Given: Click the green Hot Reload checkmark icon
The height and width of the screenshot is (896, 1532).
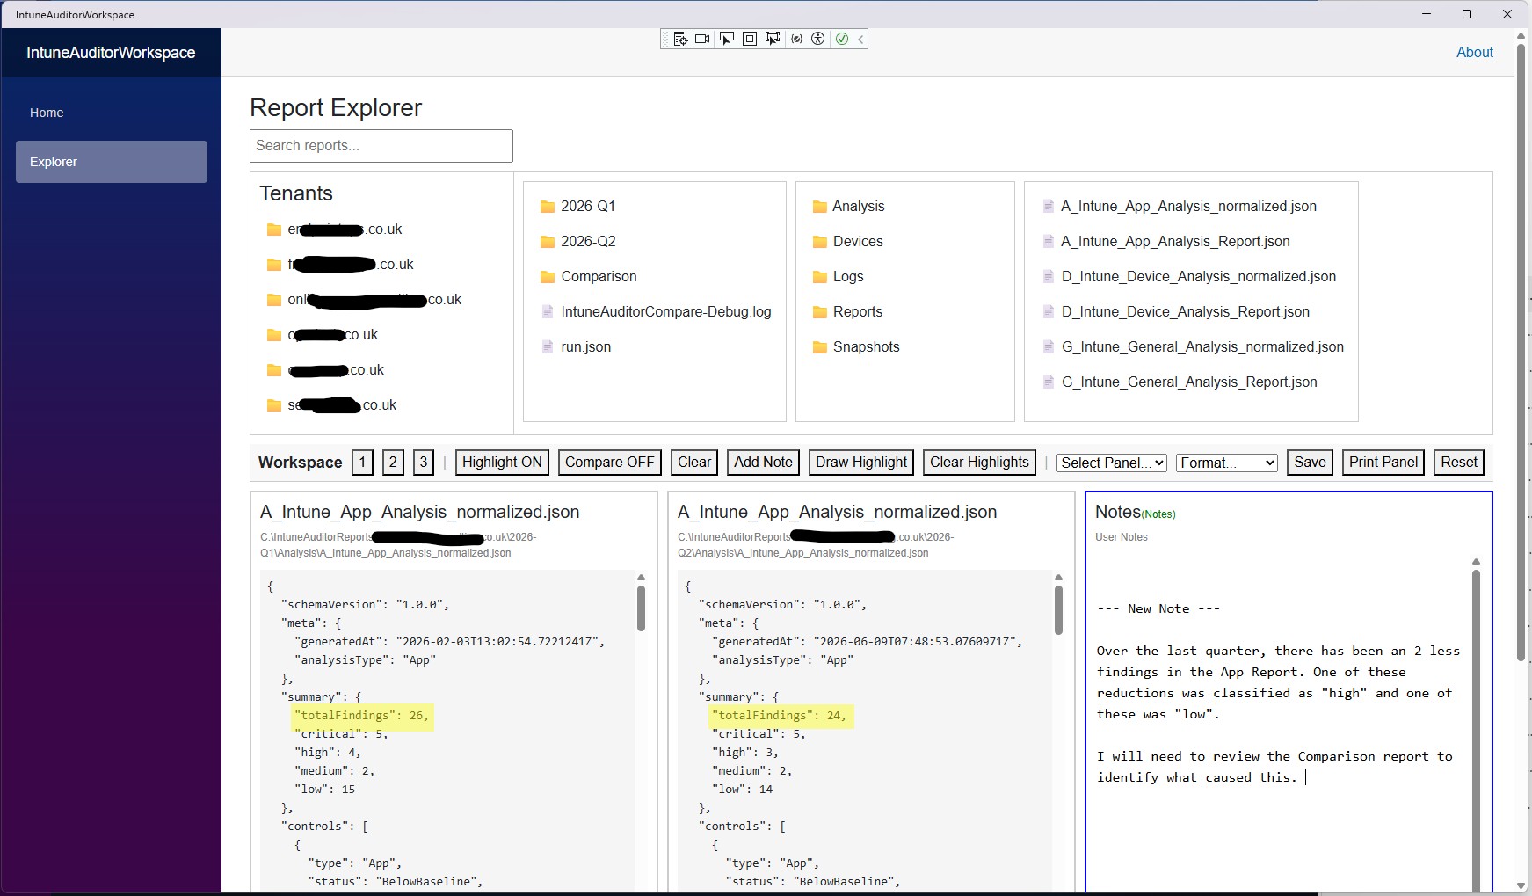Looking at the screenshot, I should (842, 39).
